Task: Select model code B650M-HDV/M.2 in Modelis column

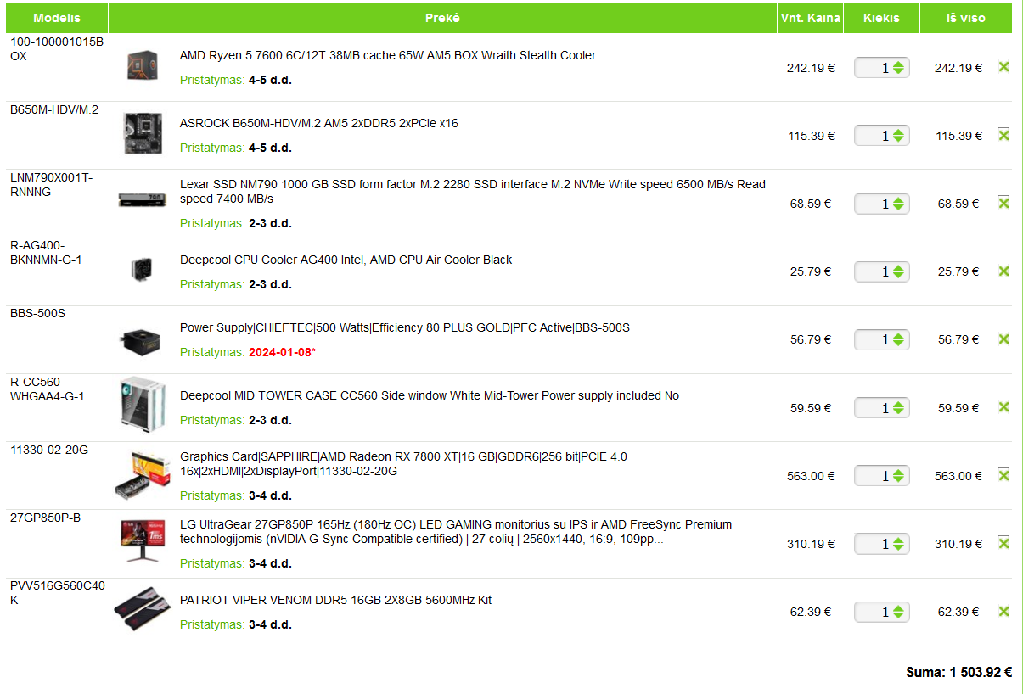Action: point(54,109)
